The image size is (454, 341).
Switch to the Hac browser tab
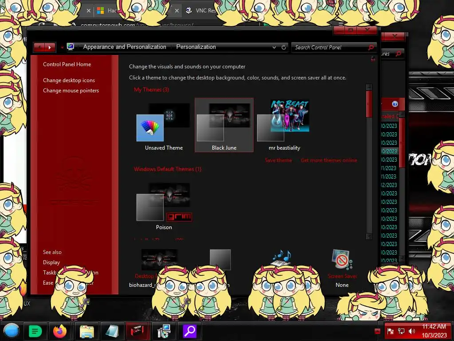[x=106, y=11]
